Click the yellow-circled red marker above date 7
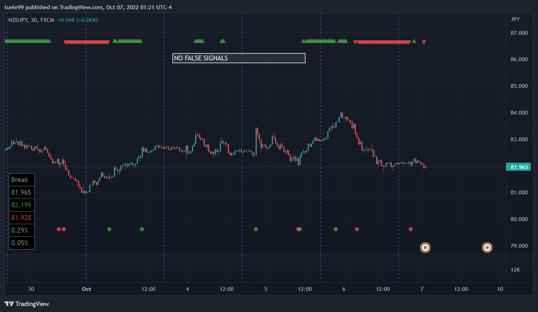538x312 pixels. (x=425, y=248)
